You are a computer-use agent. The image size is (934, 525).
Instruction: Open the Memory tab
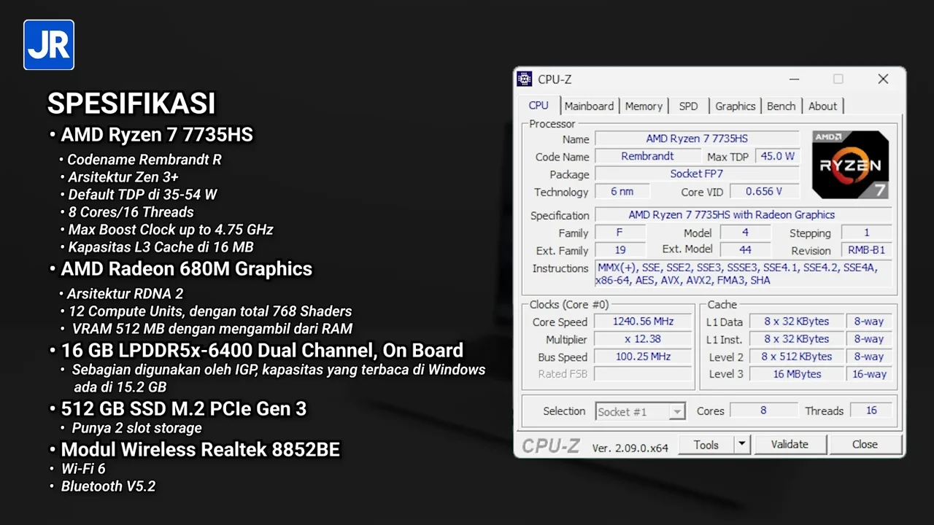point(644,106)
